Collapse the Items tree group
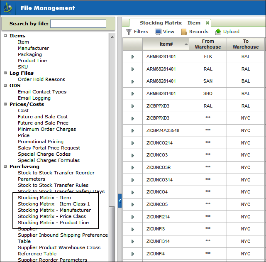The image size is (266, 262). (x=5, y=36)
